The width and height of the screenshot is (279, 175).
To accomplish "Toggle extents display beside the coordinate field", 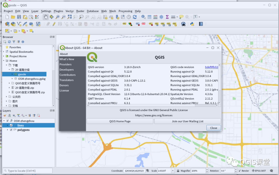I will pyautogui.click(x=148, y=171).
